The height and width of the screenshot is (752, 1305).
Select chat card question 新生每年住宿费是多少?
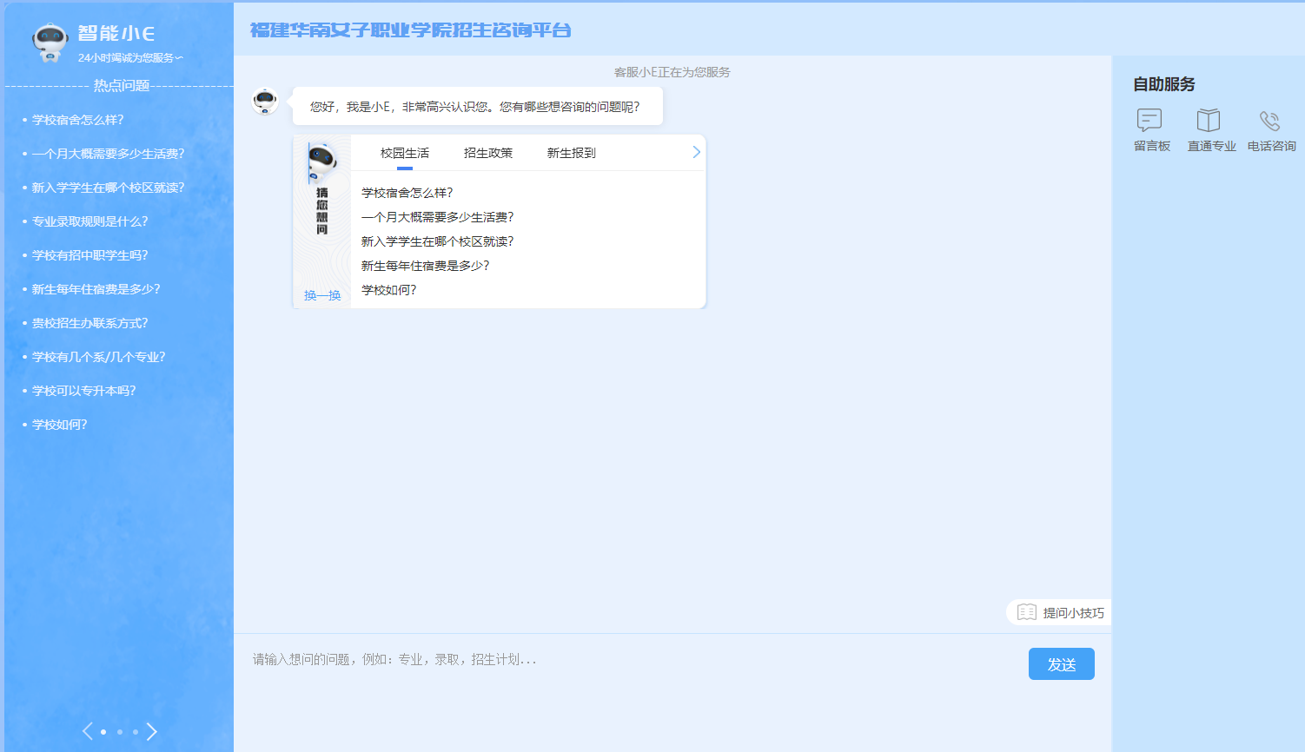[x=426, y=266]
